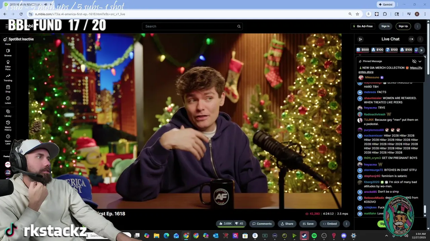
Task: Open the Gemini button in Chrome
Action: (386, 4)
